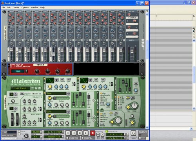Toggle the Filter A env button
The width and height of the screenshot is (196, 141).
[128, 98]
